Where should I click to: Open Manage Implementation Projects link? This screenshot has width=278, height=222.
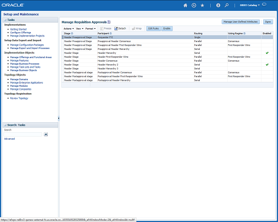click(x=27, y=36)
